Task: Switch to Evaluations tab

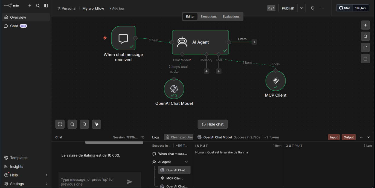Action: pyautogui.click(x=231, y=16)
